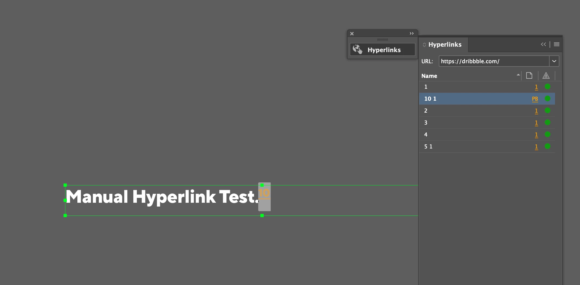Viewport: 580px width, 285px height.
Task: Select hyperlink named 3
Action: click(487, 123)
